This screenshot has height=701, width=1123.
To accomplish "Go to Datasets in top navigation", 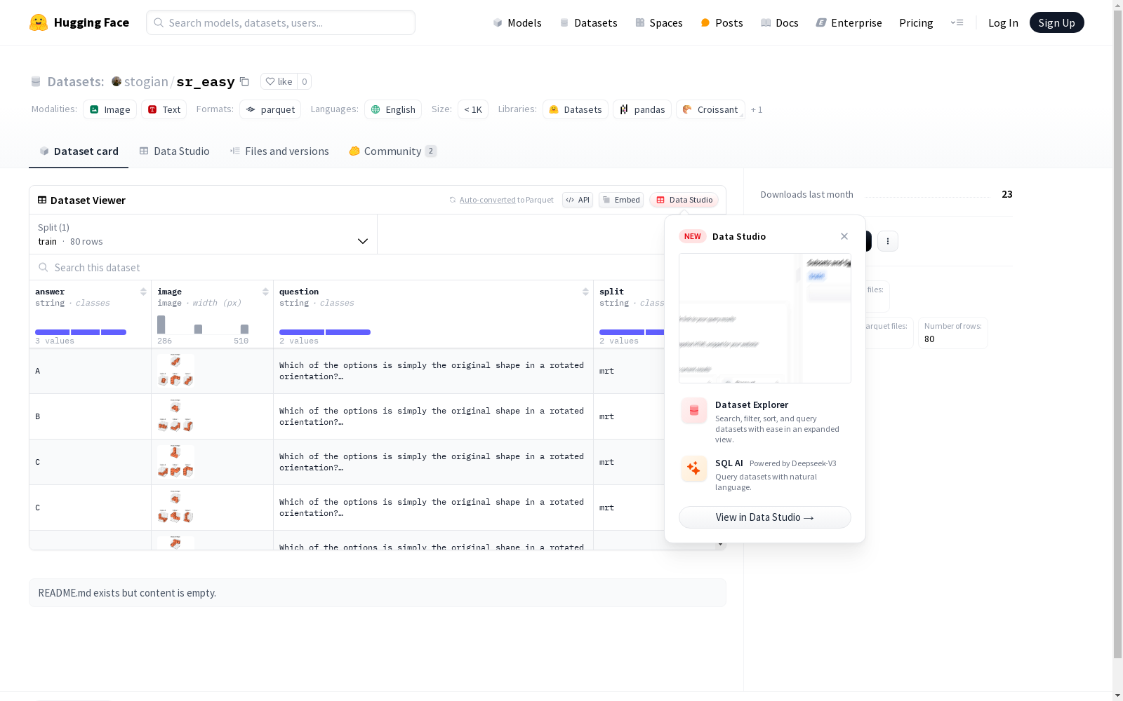I will [588, 22].
